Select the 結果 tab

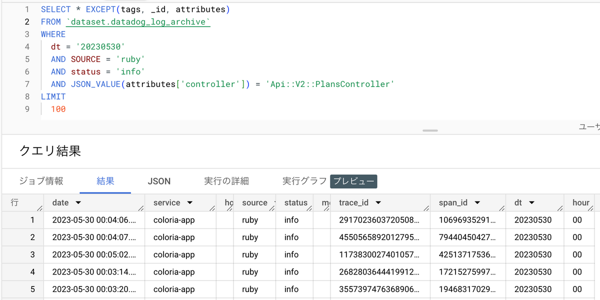coord(105,181)
